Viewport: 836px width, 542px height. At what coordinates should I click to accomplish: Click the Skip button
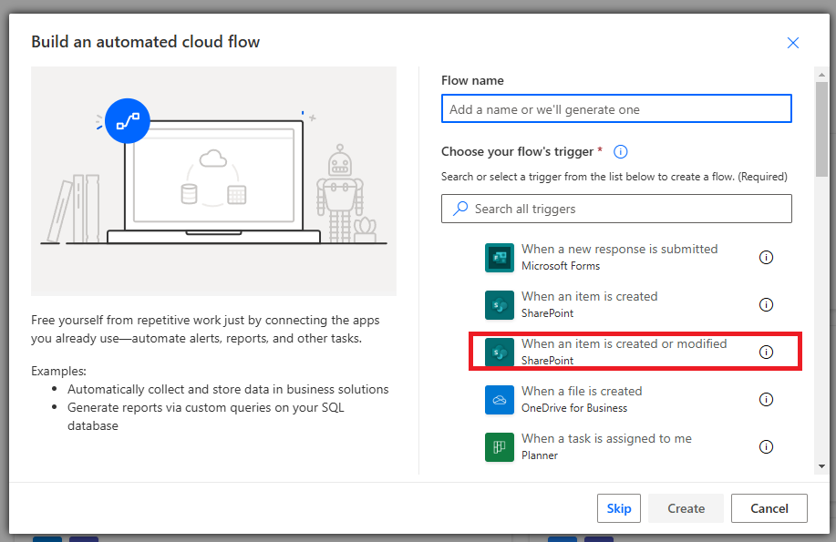coord(618,508)
